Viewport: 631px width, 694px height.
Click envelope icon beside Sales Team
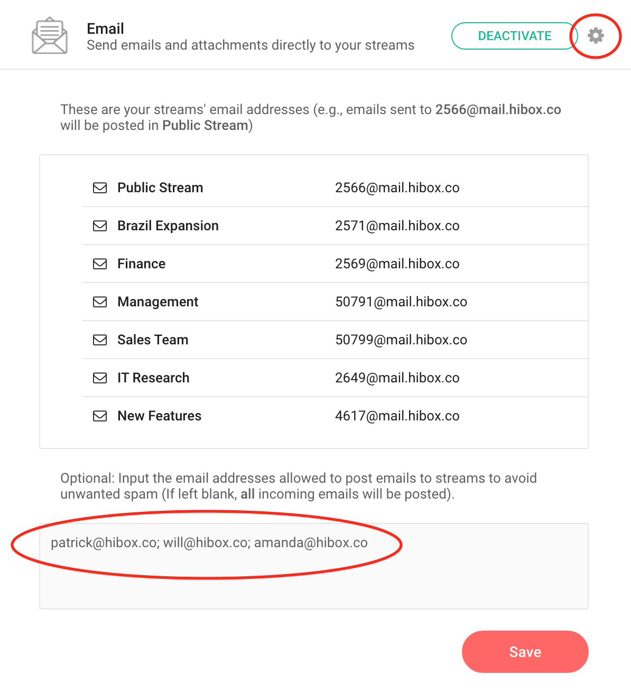click(x=100, y=340)
